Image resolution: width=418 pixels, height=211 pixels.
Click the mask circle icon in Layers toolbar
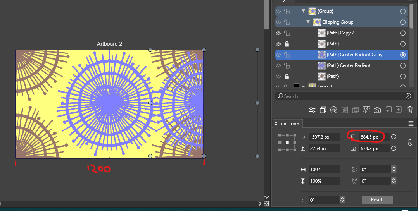click(333, 110)
